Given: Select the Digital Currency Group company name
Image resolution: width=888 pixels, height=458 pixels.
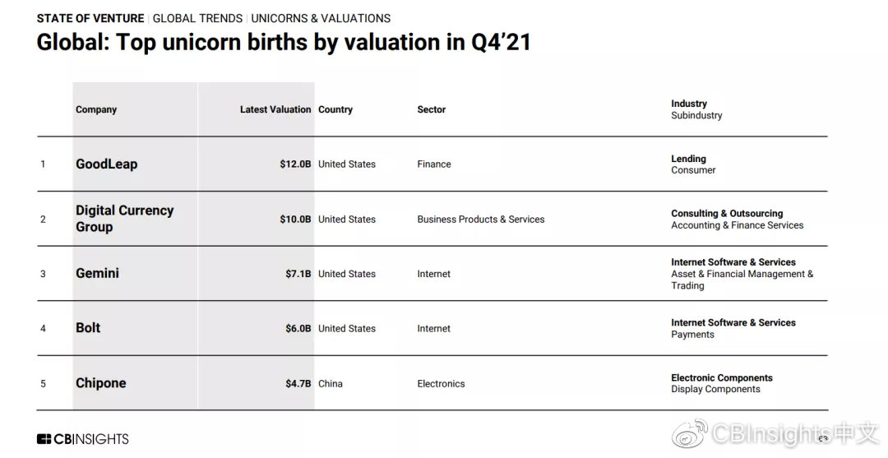Looking at the screenshot, I should (x=124, y=219).
